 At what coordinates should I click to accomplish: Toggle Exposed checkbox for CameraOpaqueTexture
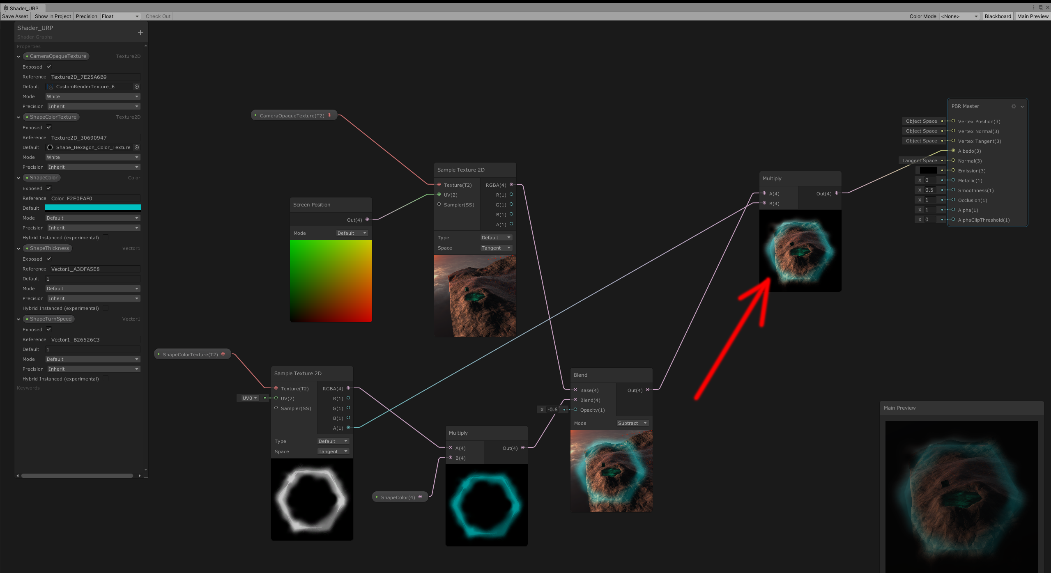tap(49, 66)
